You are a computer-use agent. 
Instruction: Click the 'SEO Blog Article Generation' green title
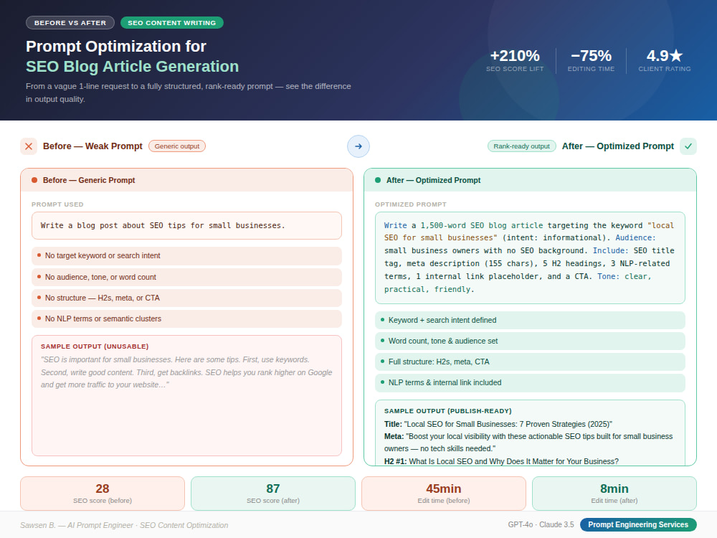[x=132, y=67]
